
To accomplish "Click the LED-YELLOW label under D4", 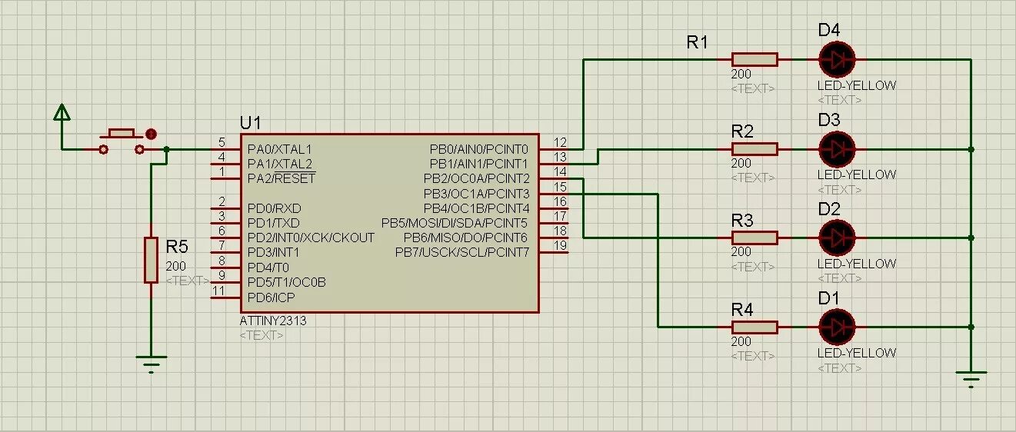I will pos(857,85).
